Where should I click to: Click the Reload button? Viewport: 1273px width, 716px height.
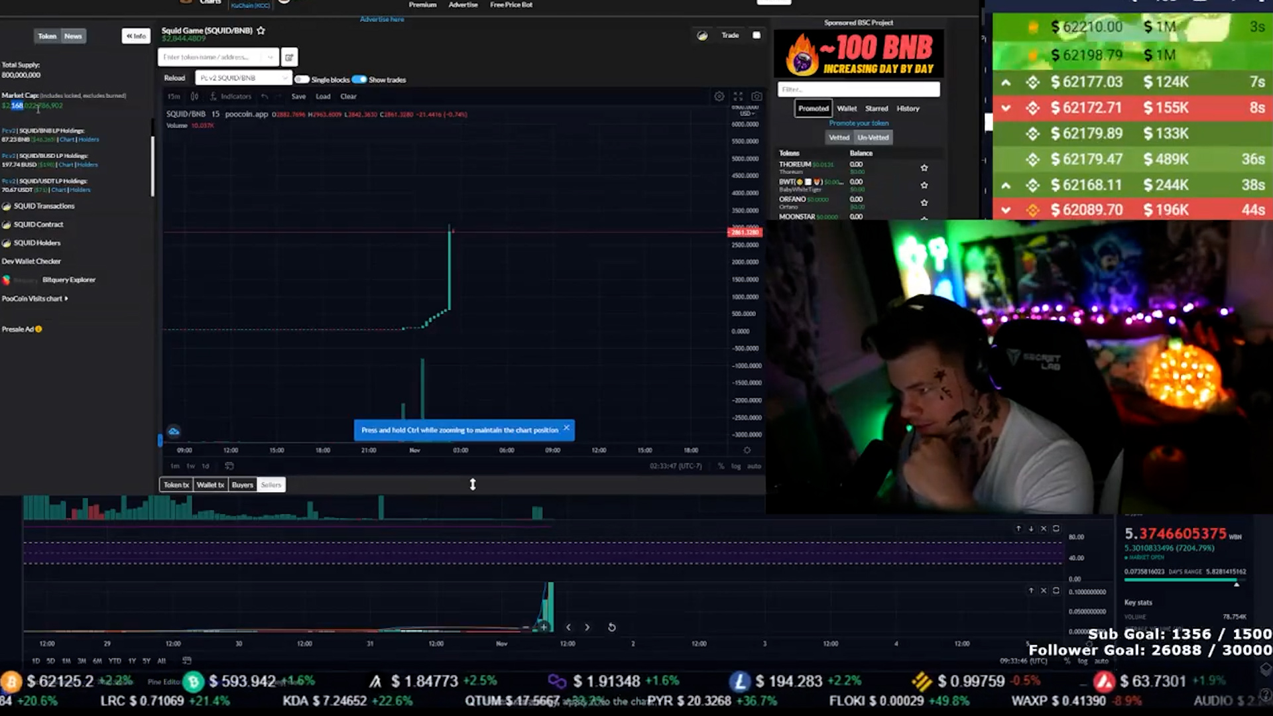[174, 78]
